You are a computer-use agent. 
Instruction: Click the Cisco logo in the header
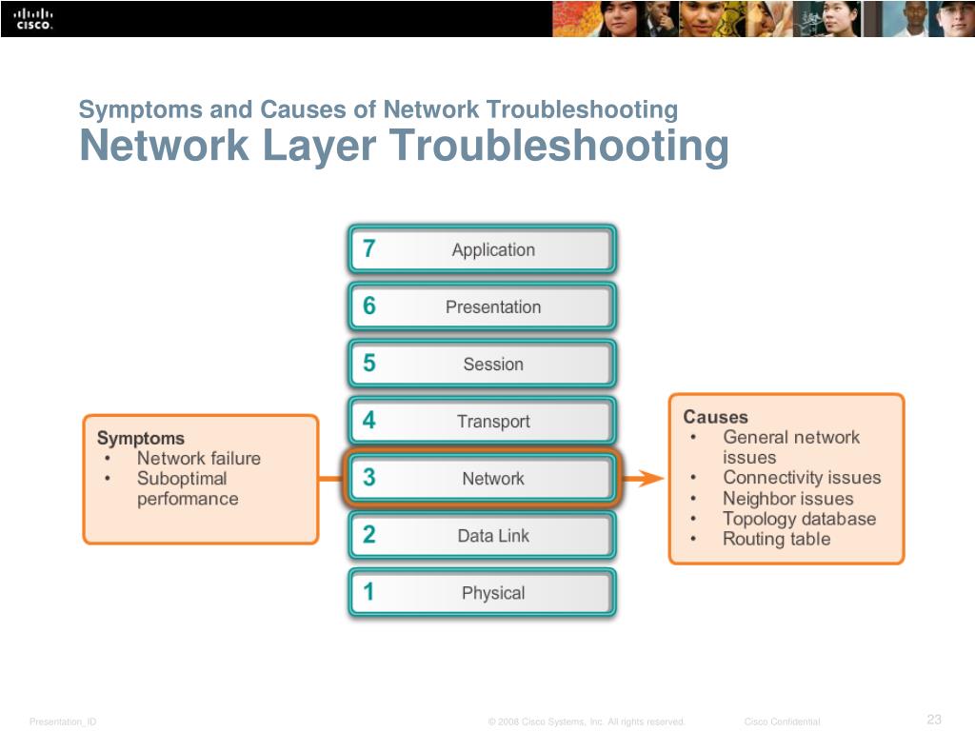tap(33, 19)
